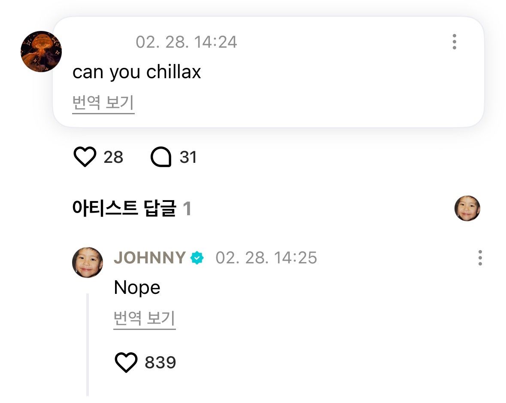This screenshot has width=506, height=403.
Task: Like the "can you chillax" comment heart
Action: [x=85, y=157]
